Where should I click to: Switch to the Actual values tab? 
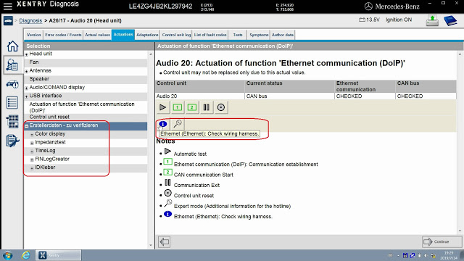[97, 35]
